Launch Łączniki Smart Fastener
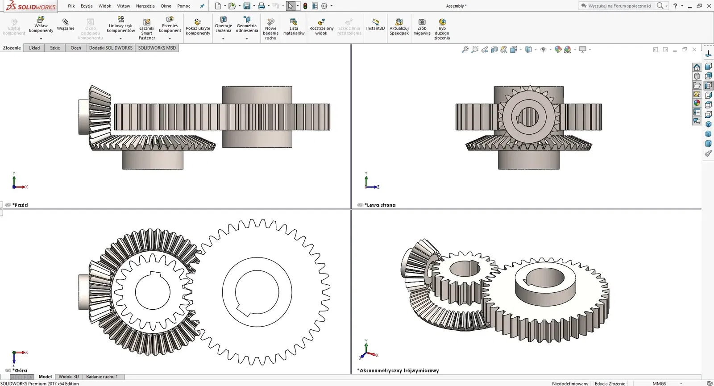Viewport: 714px width, 386px height. pyautogui.click(x=147, y=29)
